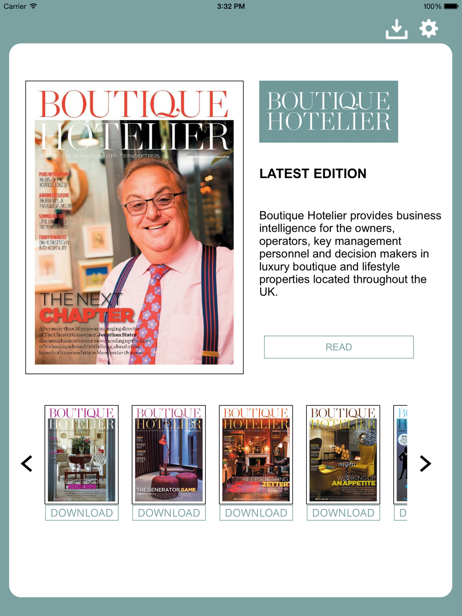Viewport: 462px width, 616px height.
Task: Select the partially visible blue cover thumbnail
Action: (401, 455)
